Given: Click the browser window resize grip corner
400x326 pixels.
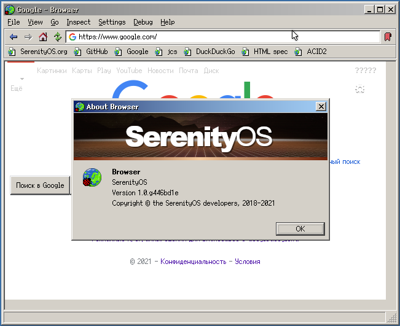Looking at the screenshot, I should point(391,317).
